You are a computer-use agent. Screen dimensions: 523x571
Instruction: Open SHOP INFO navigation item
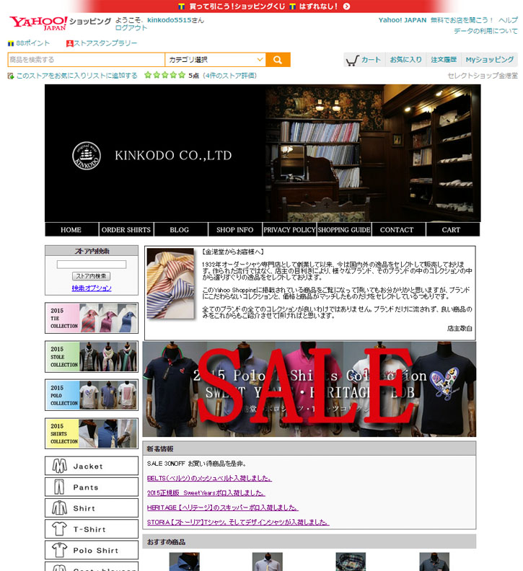[234, 230]
